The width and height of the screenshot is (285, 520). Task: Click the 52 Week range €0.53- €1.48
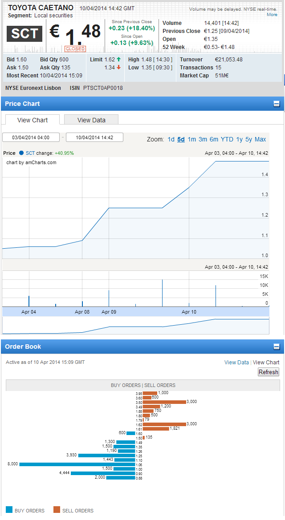point(219,47)
